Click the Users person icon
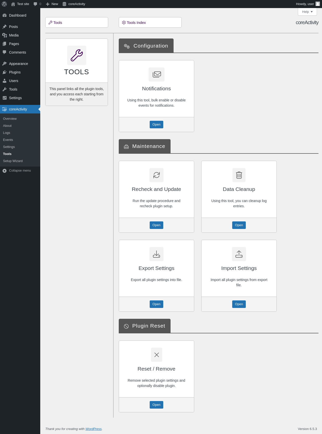 [5, 81]
